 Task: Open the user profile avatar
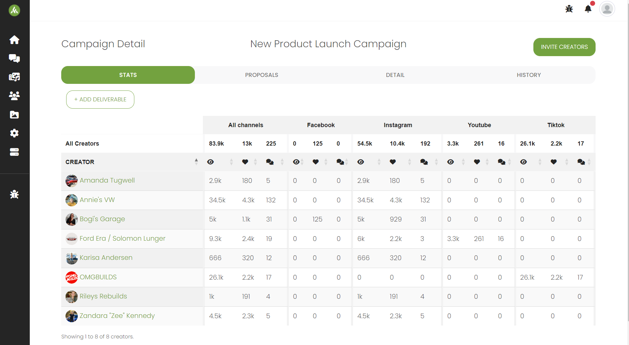[x=607, y=9]
